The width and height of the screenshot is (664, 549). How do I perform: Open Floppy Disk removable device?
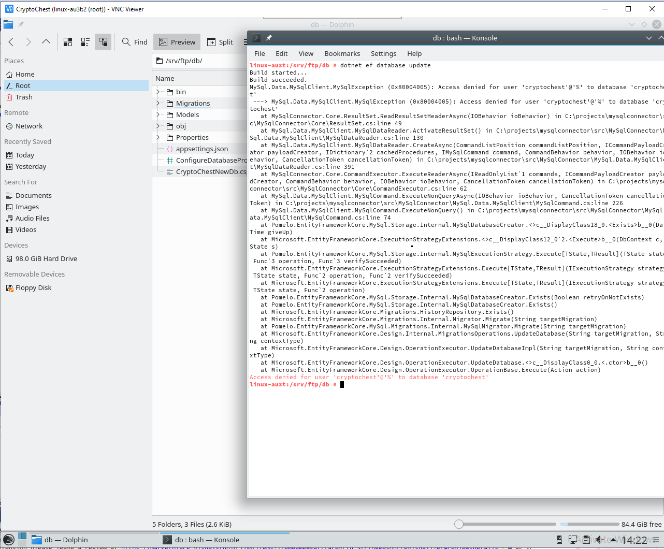pos(76,287)
